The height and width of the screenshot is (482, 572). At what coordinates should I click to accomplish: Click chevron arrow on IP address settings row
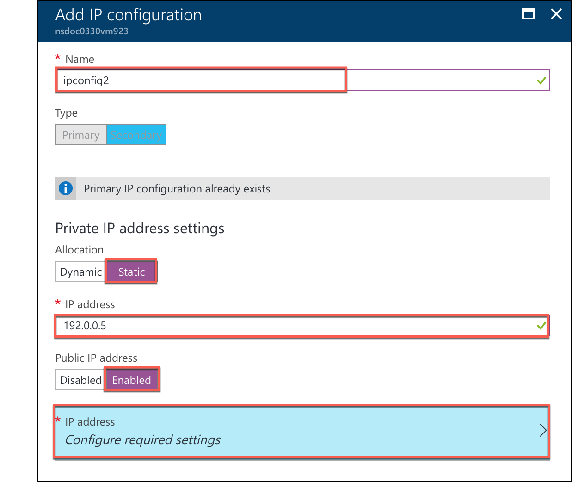click(x=543, y=431)
